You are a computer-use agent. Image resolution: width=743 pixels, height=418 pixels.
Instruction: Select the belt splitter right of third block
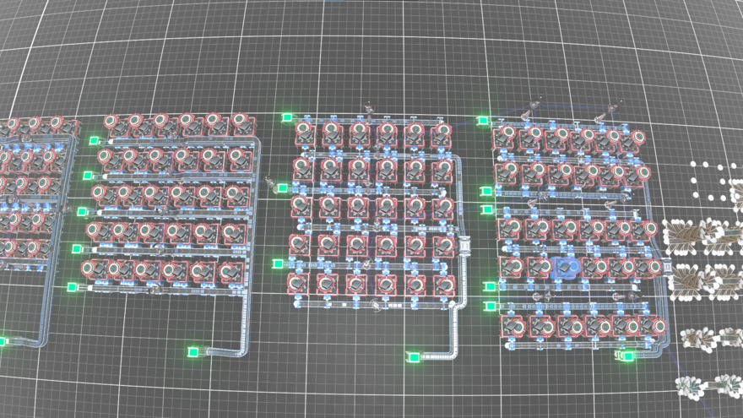[464, 249]
